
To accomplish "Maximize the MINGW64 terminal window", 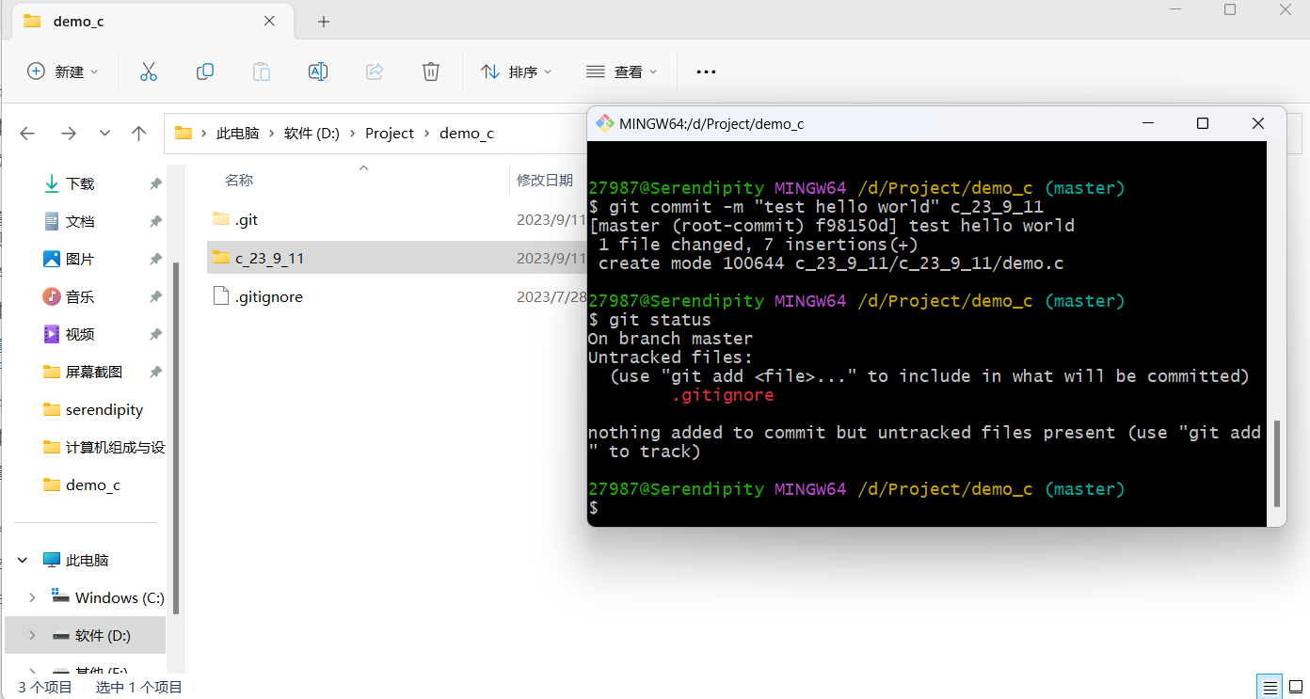I will pos(1202,123).
